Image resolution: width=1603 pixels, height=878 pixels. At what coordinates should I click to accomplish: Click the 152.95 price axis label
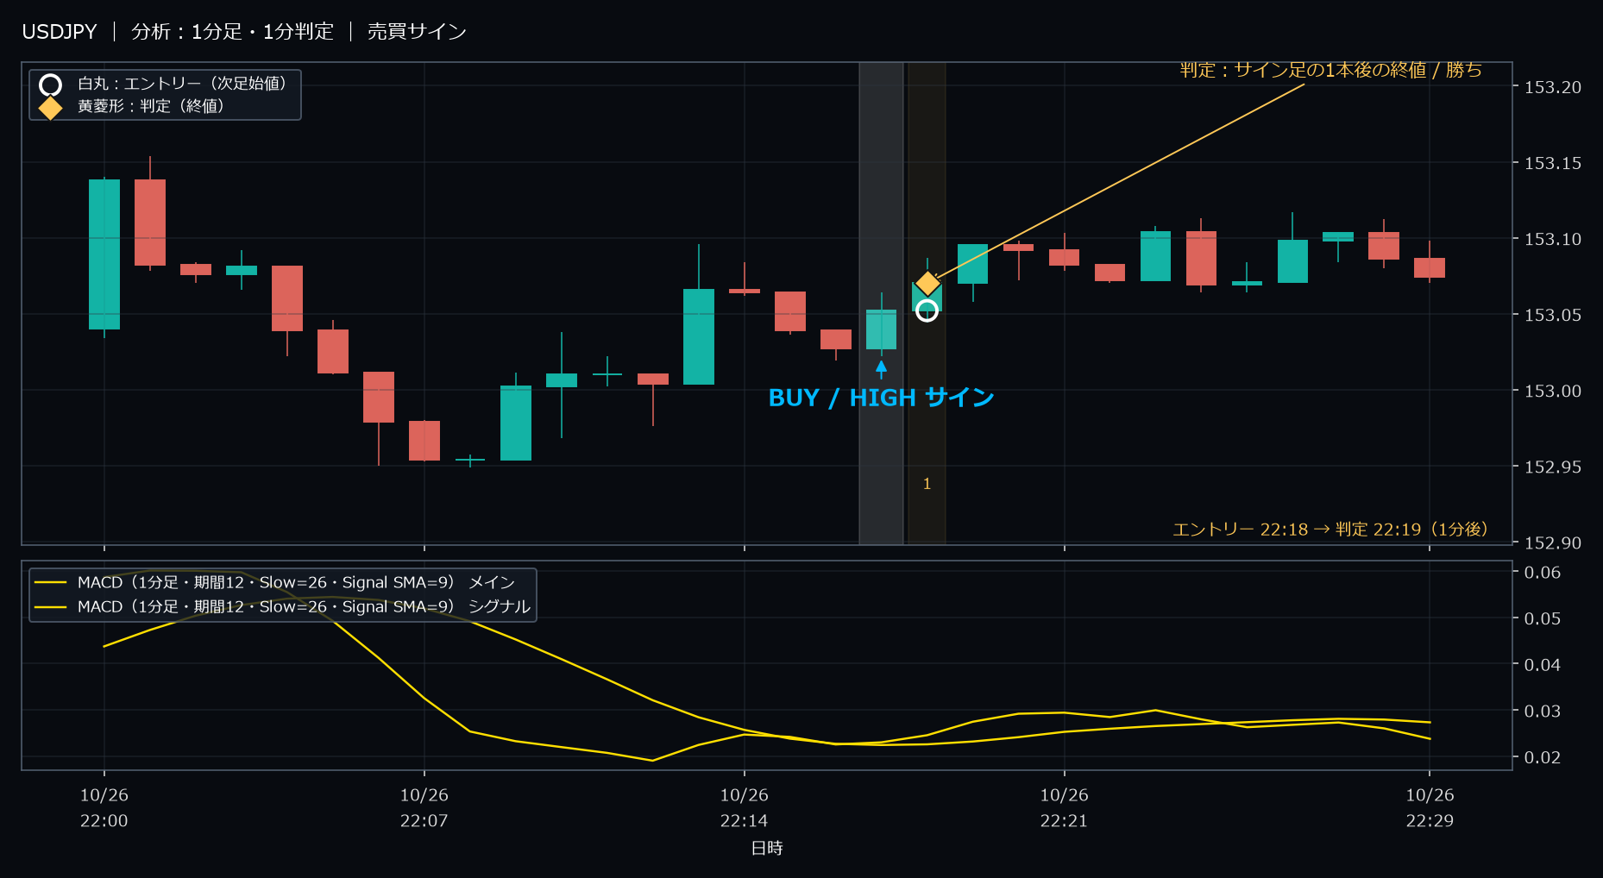(1553, 467)
